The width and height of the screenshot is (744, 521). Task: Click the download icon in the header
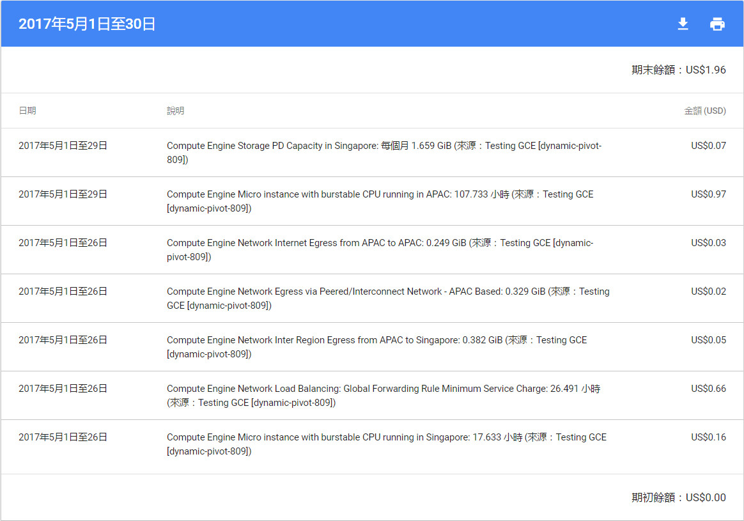[683, 24]
